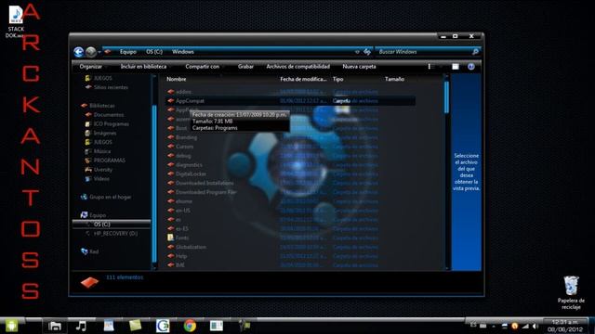Select the addins folder row
Image resolution: width=595 pixels, height=334 pixels.
click(x=291, y=92)
